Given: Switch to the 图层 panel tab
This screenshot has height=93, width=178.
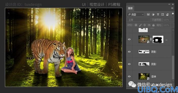Looking at the screenshot, I should pos(130,8).
